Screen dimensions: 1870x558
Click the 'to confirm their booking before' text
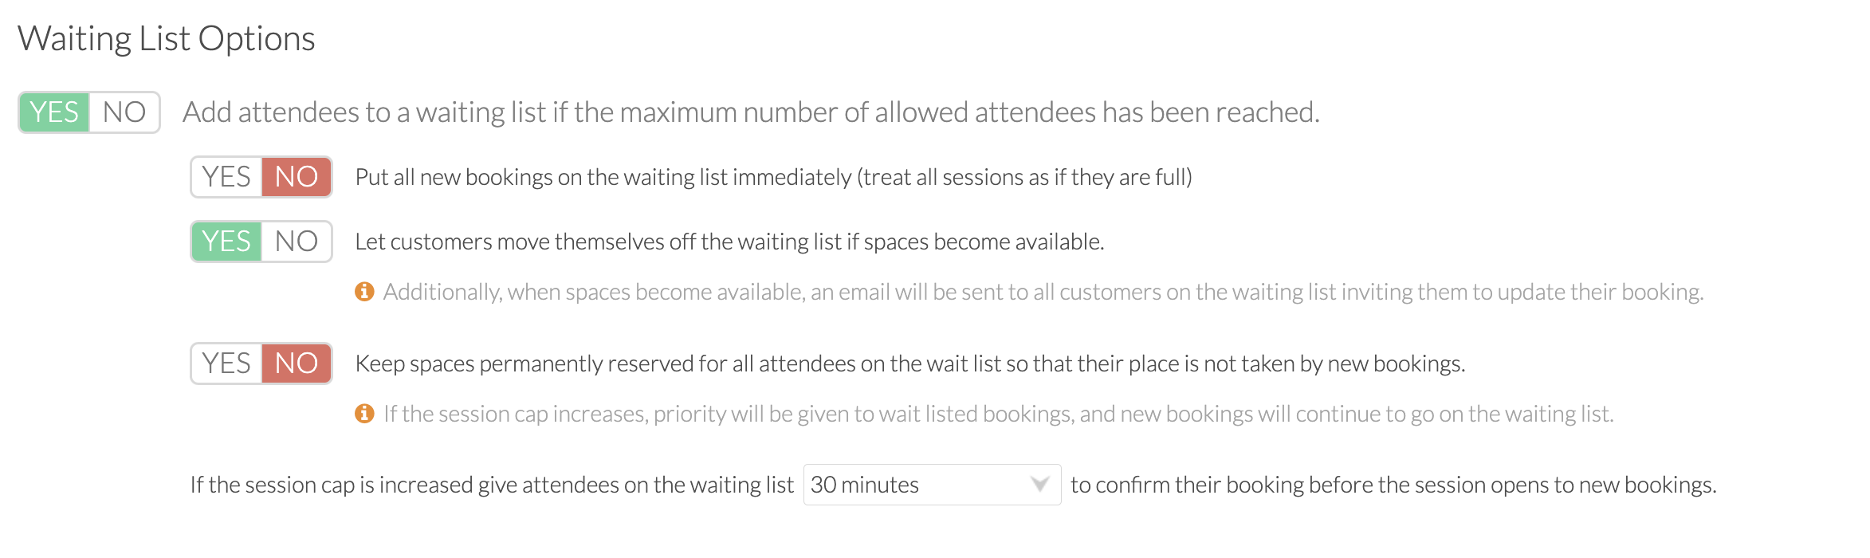pos(1393,485)
